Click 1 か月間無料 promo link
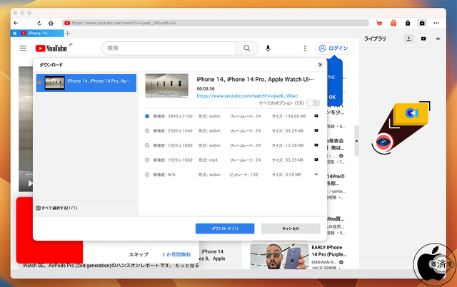457x287 pixels. [x=176, y=254]
